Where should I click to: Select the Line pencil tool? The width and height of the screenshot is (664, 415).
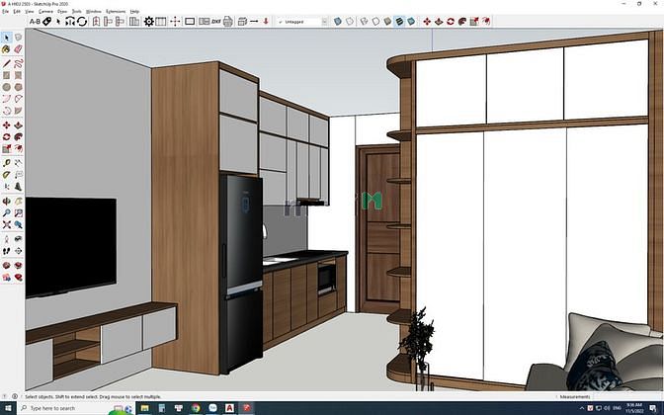6,64
